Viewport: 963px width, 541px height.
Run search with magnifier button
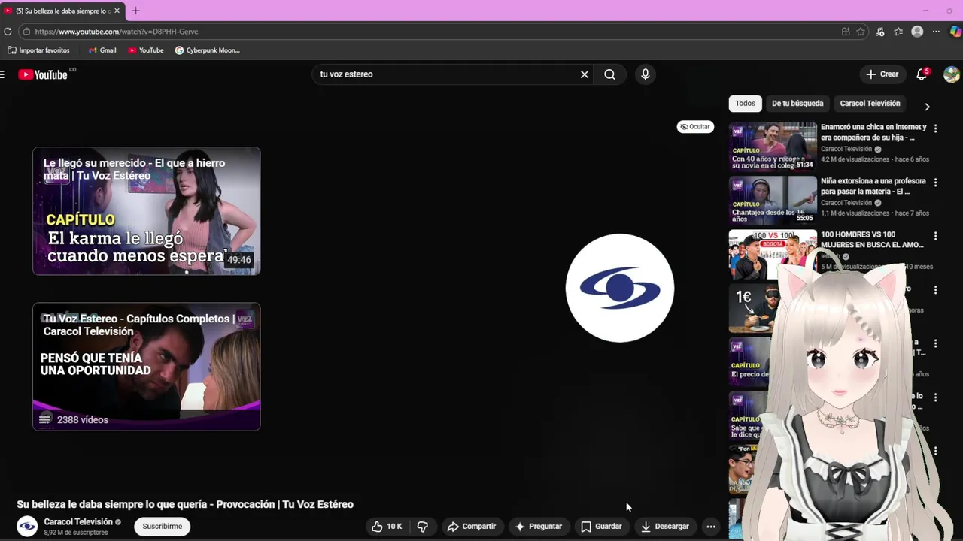[x=610, y=74]
